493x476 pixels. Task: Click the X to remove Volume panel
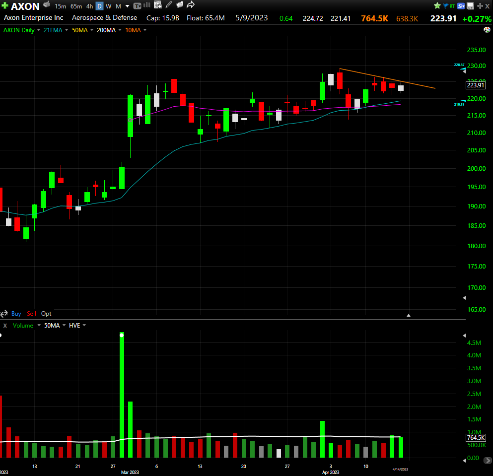[5, 326]
